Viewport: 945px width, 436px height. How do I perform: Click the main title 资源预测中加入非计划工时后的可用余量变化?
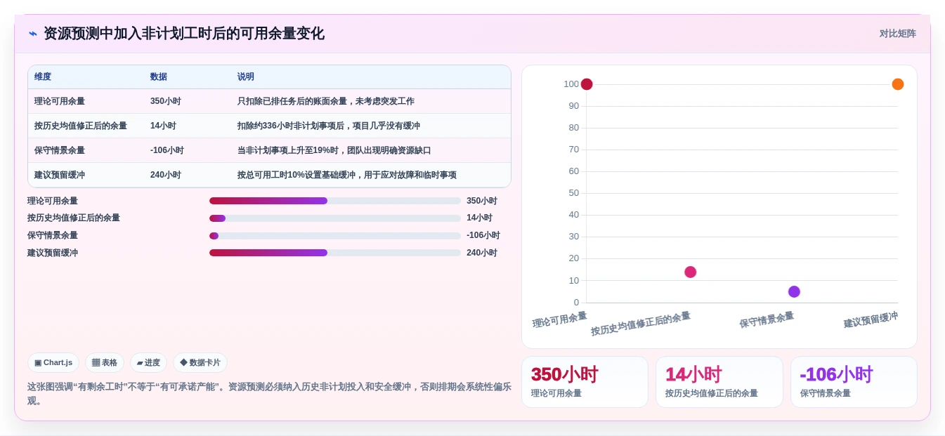click(184, 34)
